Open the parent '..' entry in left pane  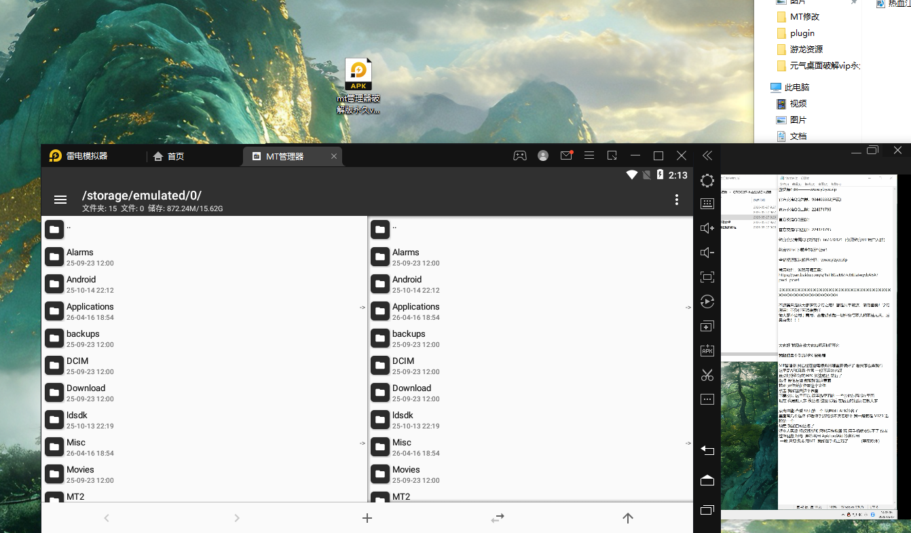pyautogui.click(x=204, y=229)
